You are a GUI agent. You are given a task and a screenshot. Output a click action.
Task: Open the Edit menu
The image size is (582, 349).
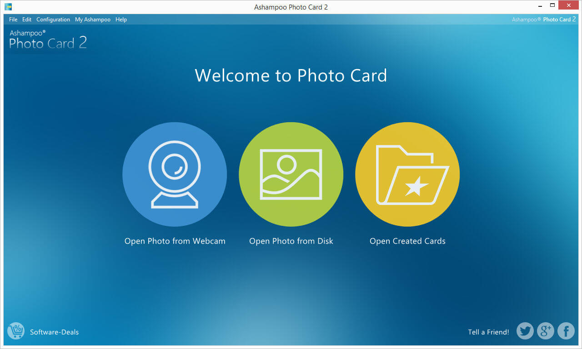coord(26,19)
